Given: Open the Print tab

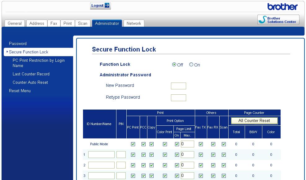Looking at the screenshot, I should pyautogui.click(x=68, y=23).
